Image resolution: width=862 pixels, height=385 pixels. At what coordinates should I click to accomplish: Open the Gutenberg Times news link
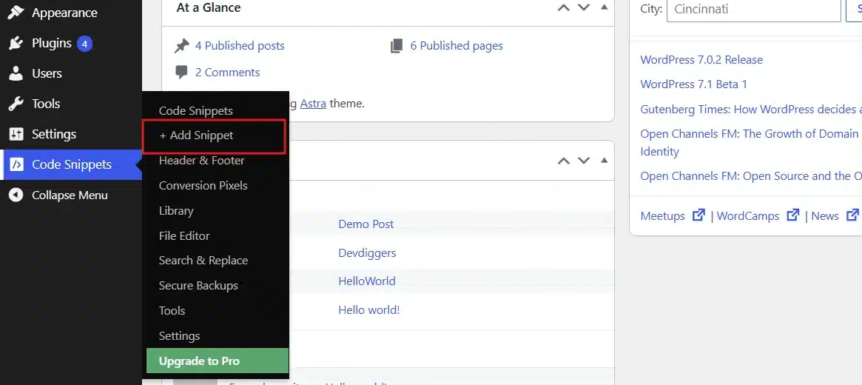click(x=751, y=110)
